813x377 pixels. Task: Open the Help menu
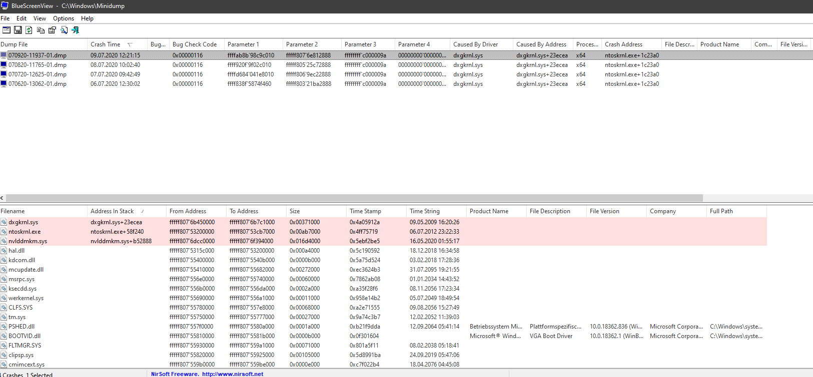87,18
